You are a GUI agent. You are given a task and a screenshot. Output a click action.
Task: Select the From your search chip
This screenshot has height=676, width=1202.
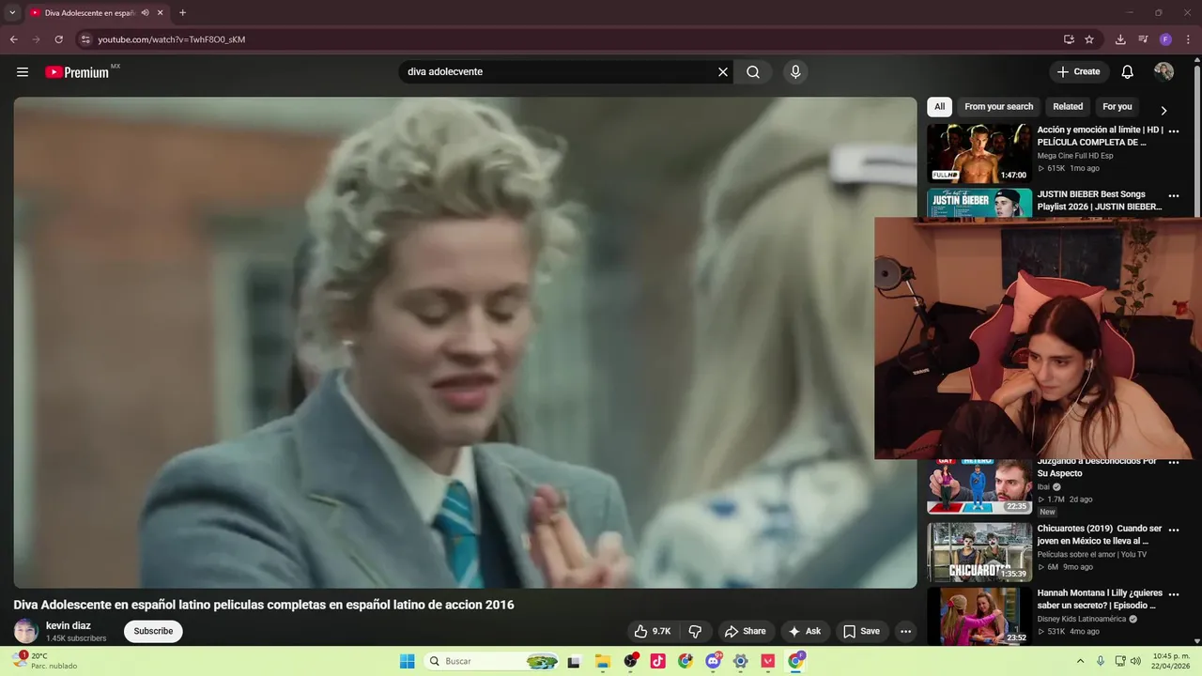click(x=998, y=107)
